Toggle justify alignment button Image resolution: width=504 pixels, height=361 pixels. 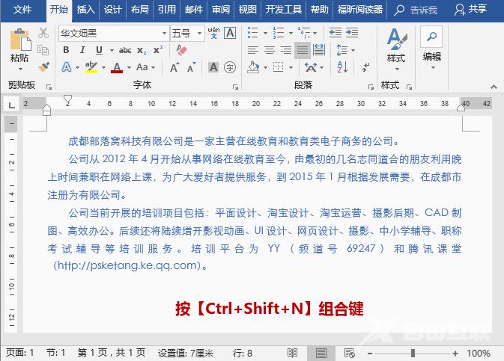(303, 50)
